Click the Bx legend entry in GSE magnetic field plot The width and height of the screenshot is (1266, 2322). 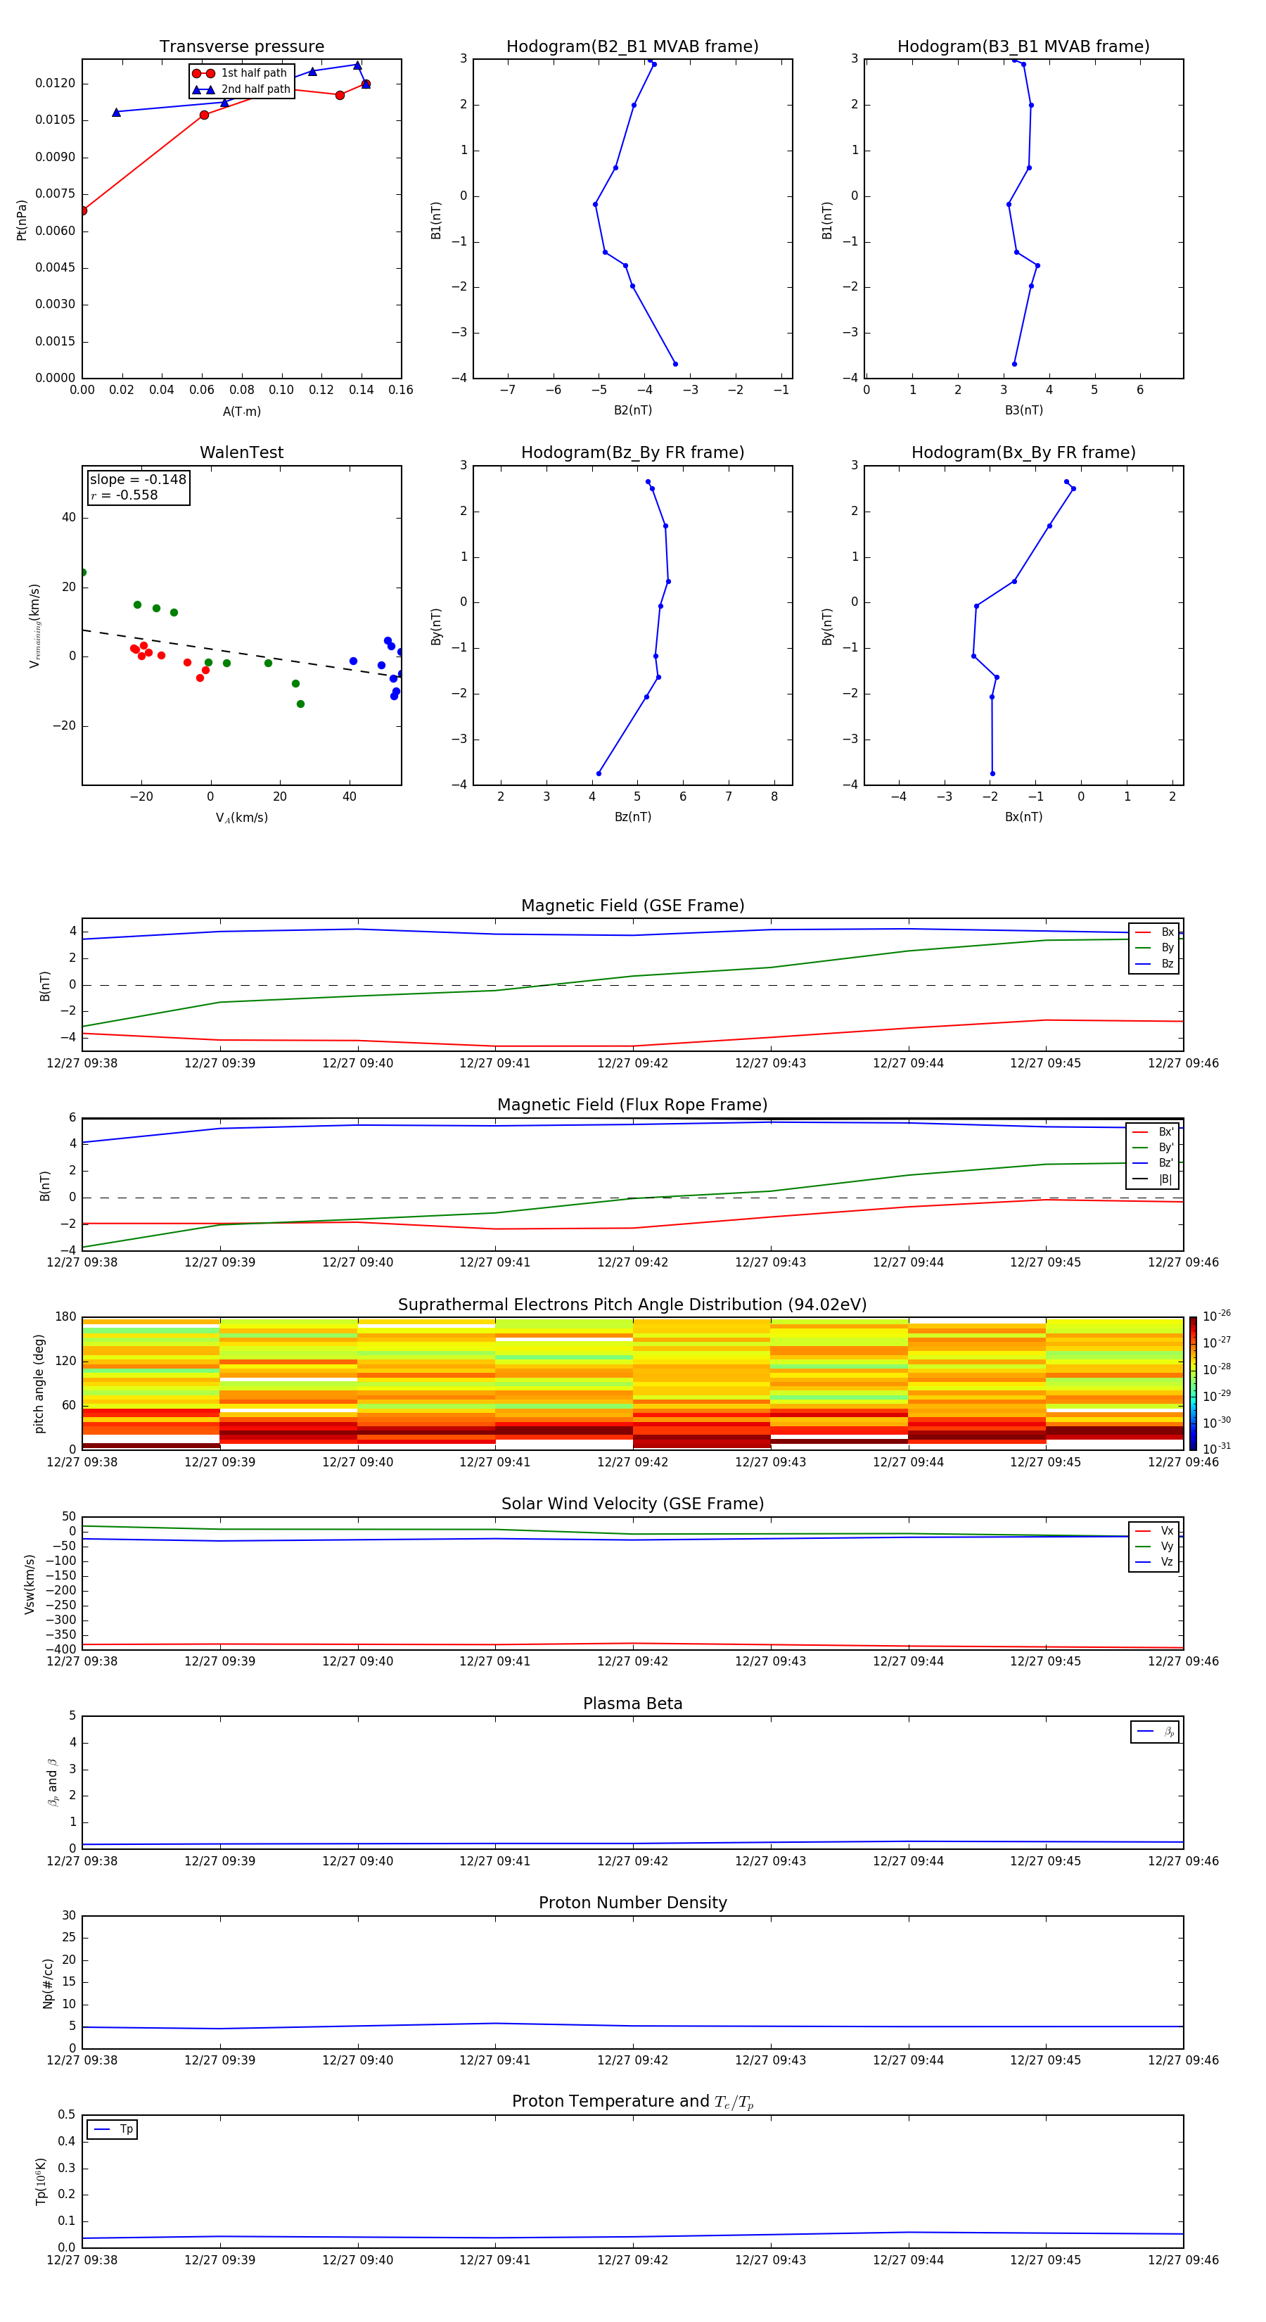(1154, 932)
